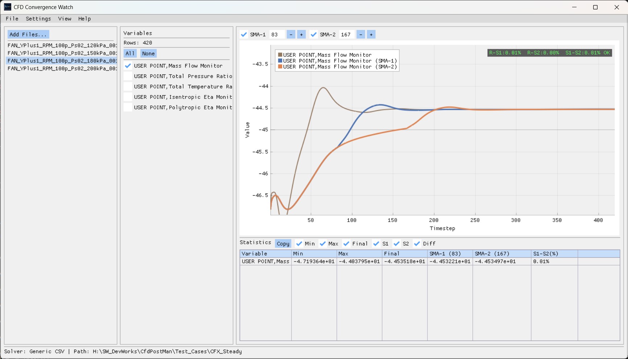Toggle the Diff statistics checkbox
This screenshot has width=628, height=359.
[x=417, y=243]
